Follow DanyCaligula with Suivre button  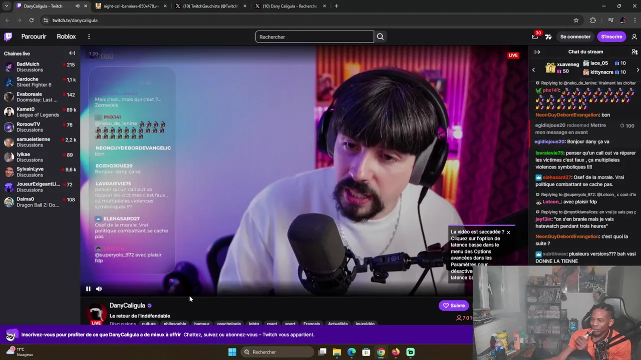tap(454, 305)
